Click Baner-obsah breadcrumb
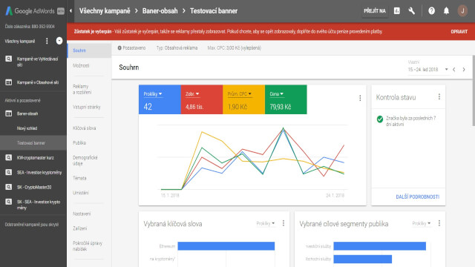Screen dimensions: 475x267 pyautogui.click(x=160, y=11)
